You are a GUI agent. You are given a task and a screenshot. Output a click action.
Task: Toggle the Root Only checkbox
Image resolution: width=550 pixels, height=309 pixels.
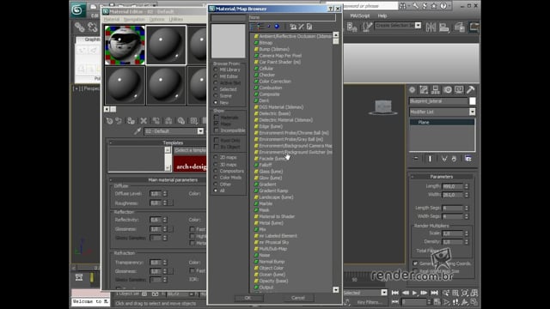pos(217,140)
